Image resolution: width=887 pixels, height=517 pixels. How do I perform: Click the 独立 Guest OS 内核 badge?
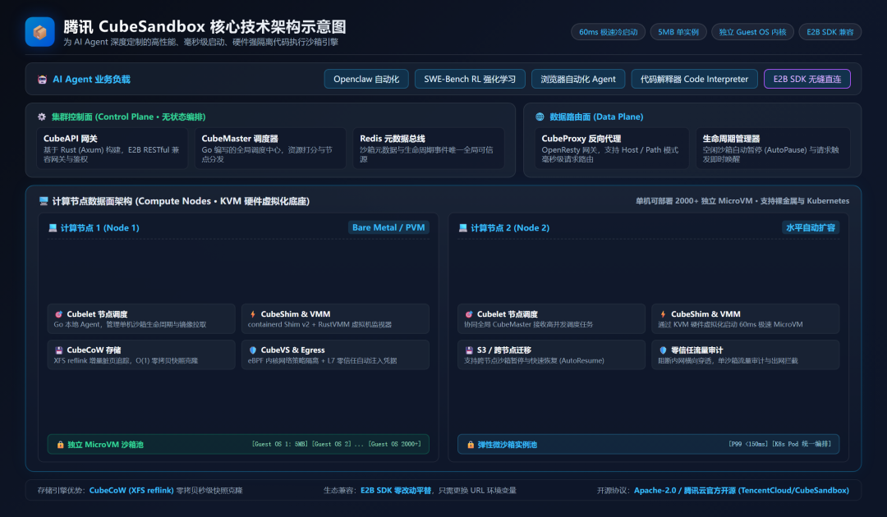[752, 32]
